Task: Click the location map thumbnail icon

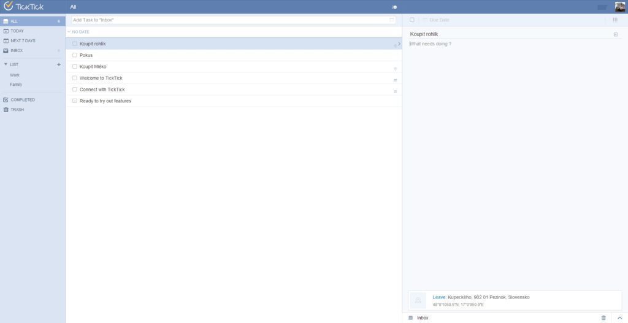Action: [418, 300]
